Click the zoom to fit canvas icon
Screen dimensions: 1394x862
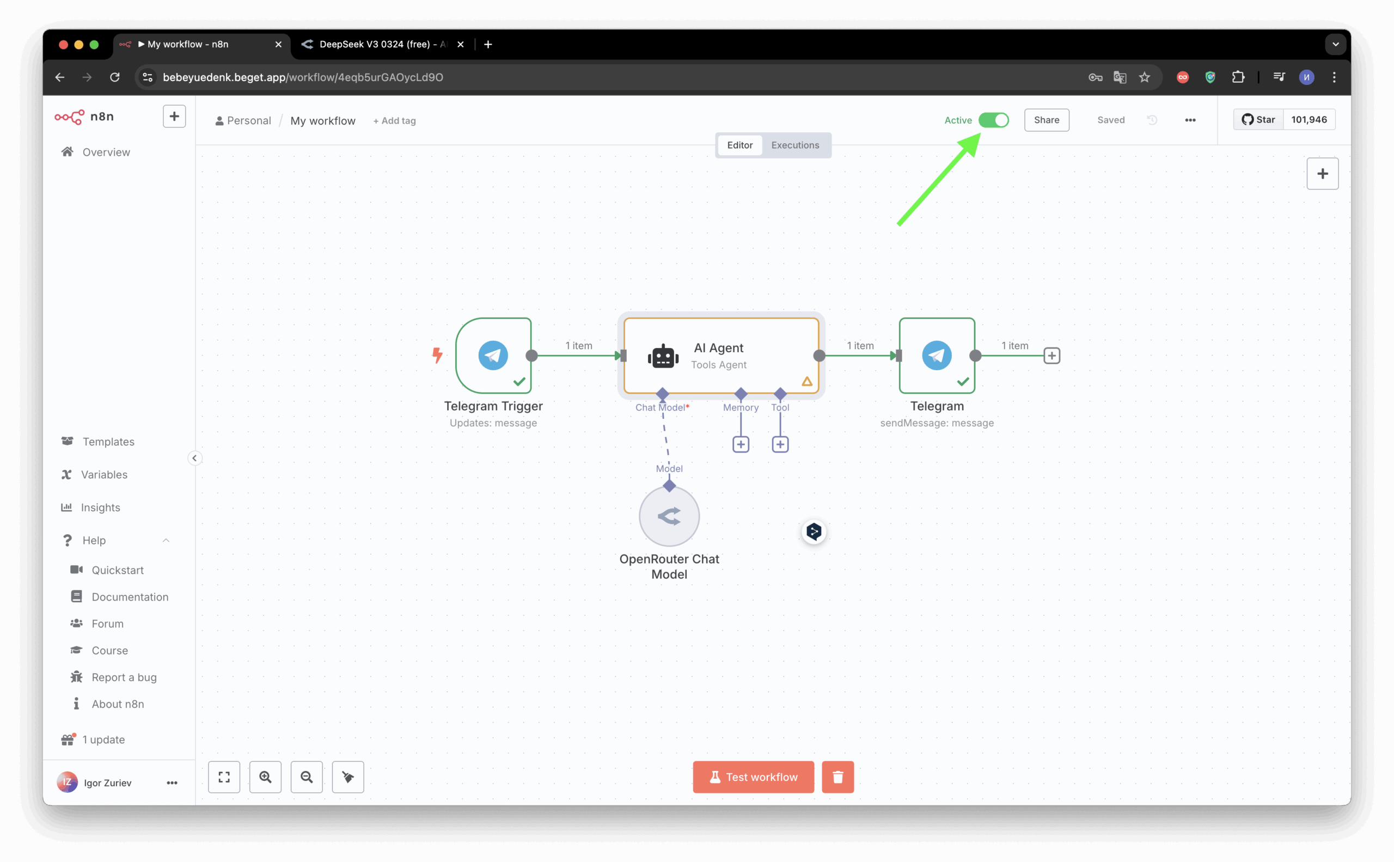tap(224, 777)
